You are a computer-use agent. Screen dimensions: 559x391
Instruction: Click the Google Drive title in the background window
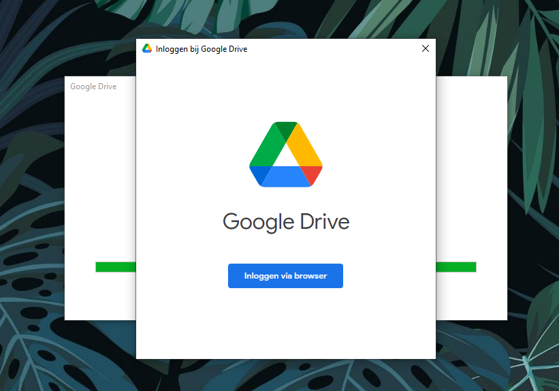(93, 87)
